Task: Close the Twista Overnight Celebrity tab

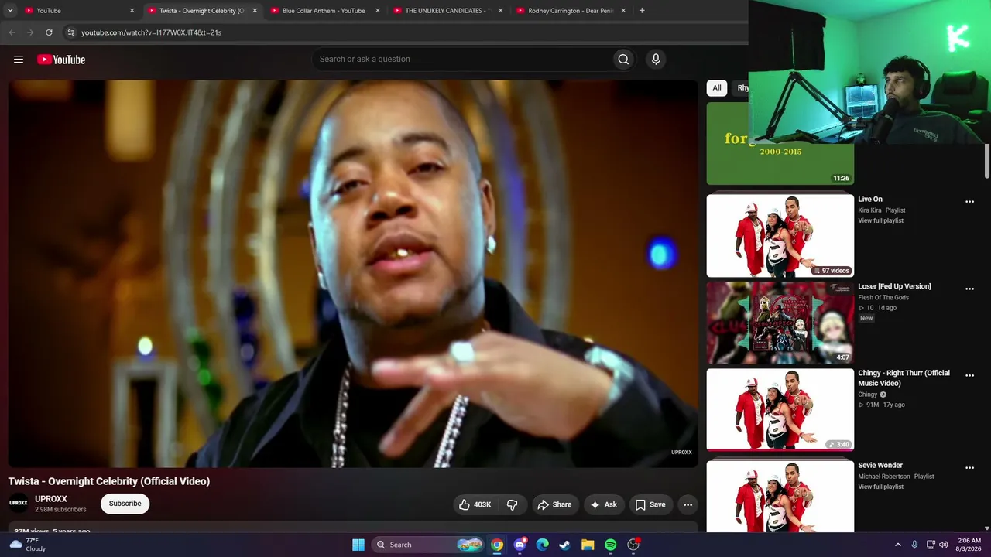Action: click(255, 11)
